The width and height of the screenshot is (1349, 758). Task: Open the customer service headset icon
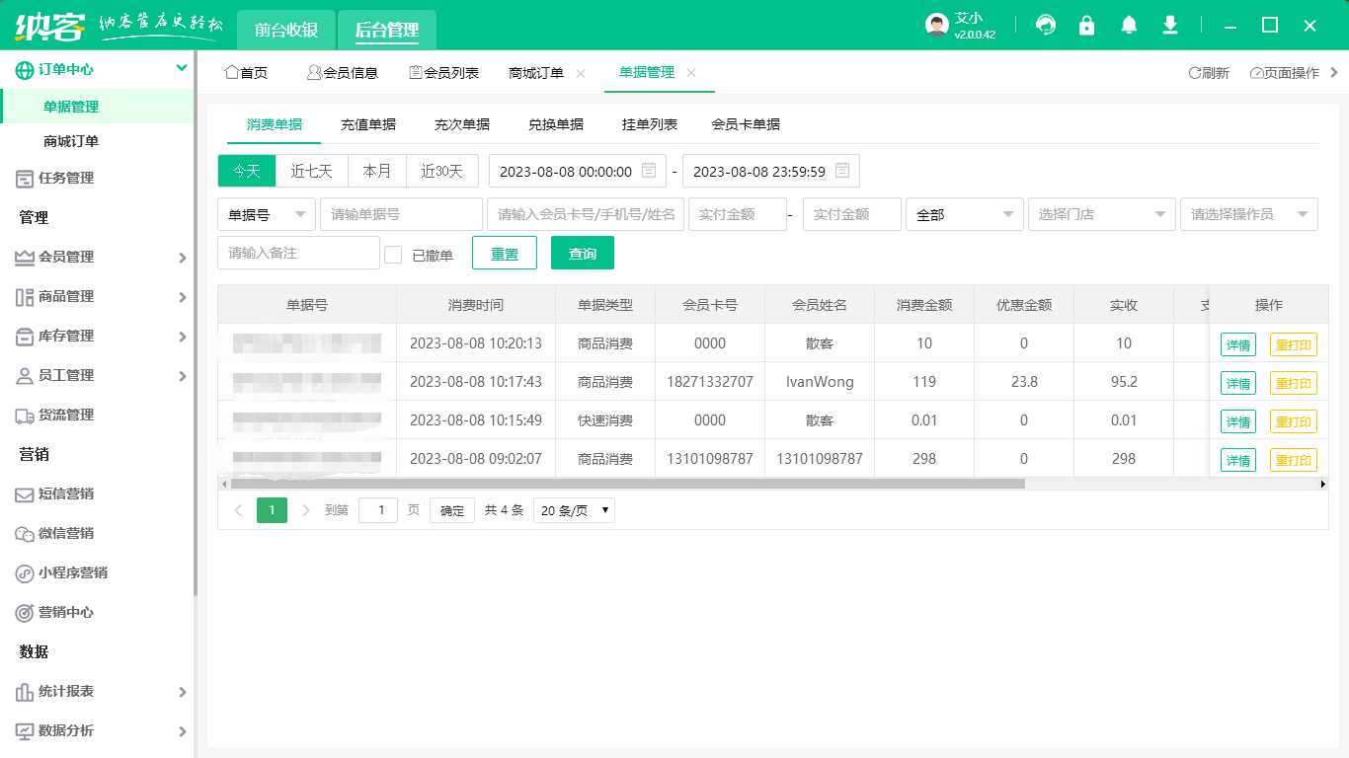[x=1045, y=25]
